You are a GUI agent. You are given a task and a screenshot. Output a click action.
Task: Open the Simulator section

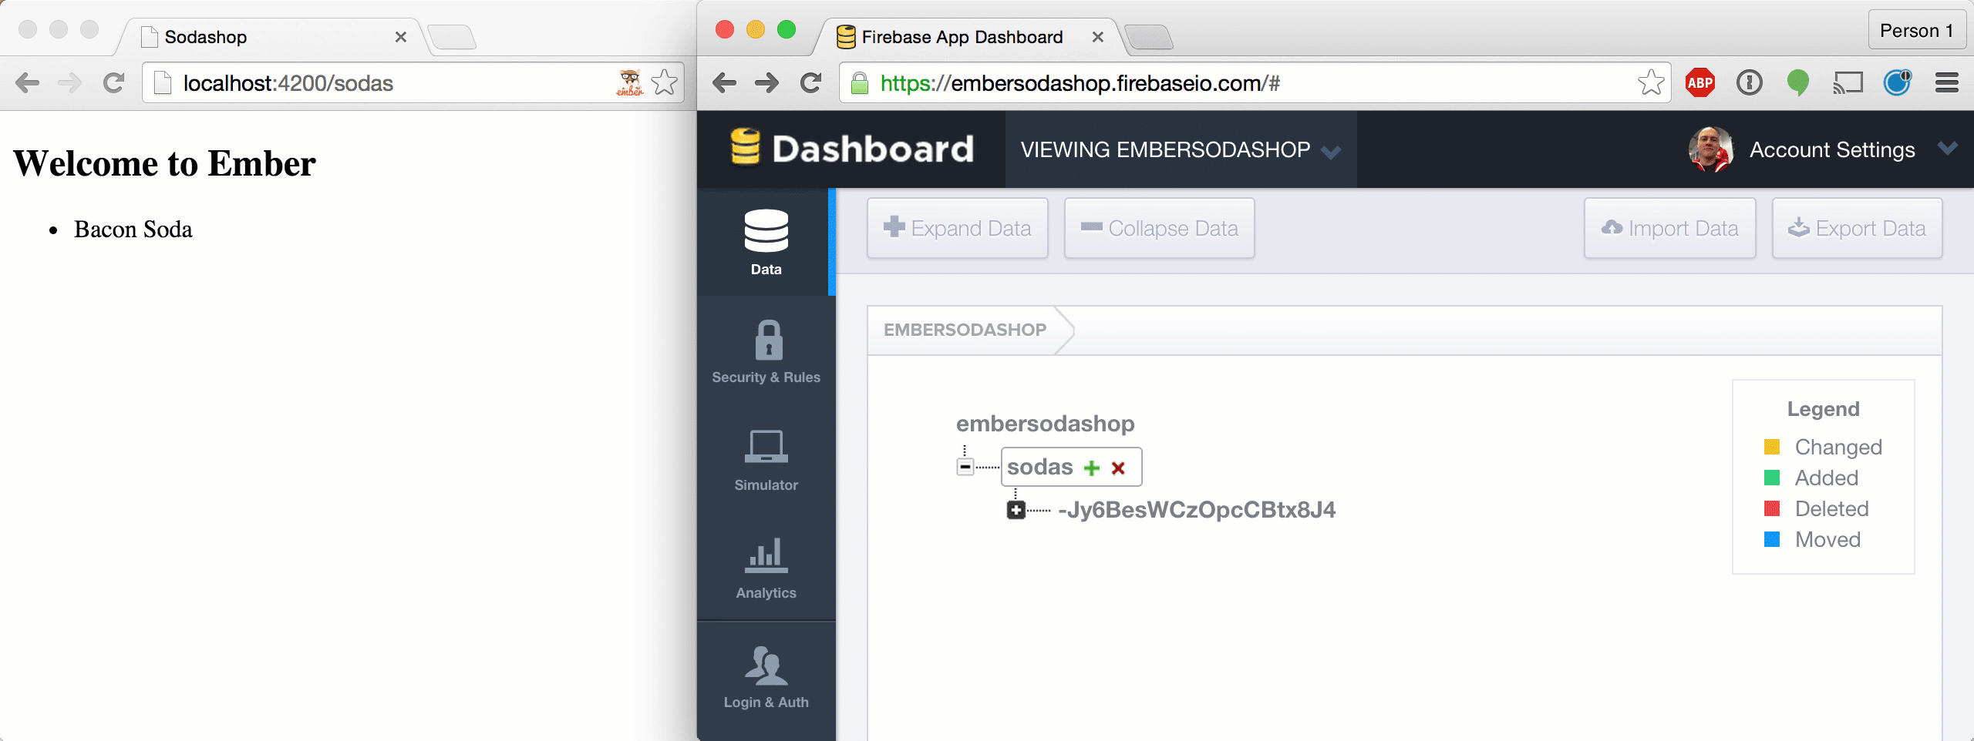tap(766, 459)
